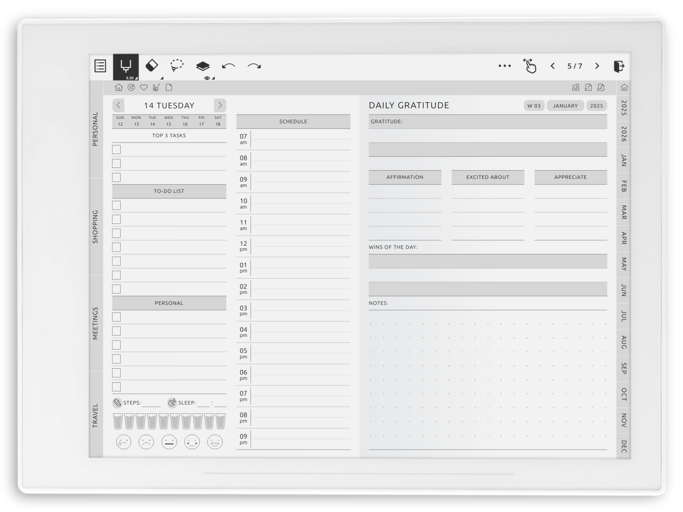Check the first Top 3 Tasks checkbox
This screenshot has height=512, width=683.
click(117, 150)
